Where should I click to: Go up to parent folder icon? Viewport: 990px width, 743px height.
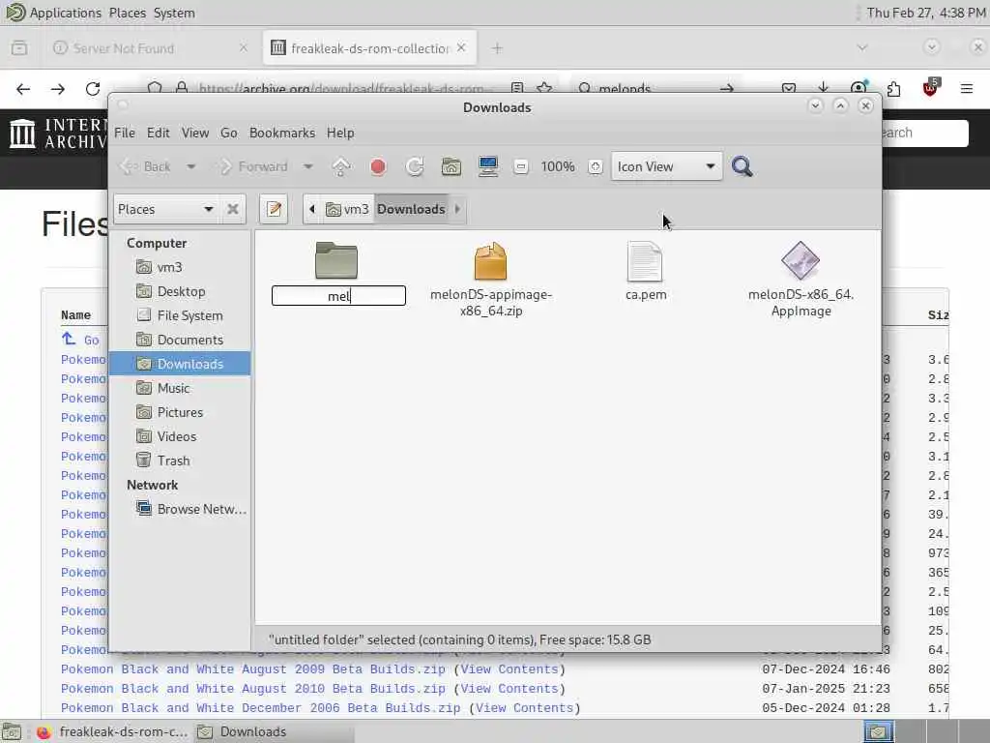pyautogui.click(x=341, y=166)
